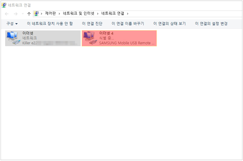Select the 이더넷 4 SAMSUNG Mobile USB adapter icon
243x161 pixels.
[90, 38]
